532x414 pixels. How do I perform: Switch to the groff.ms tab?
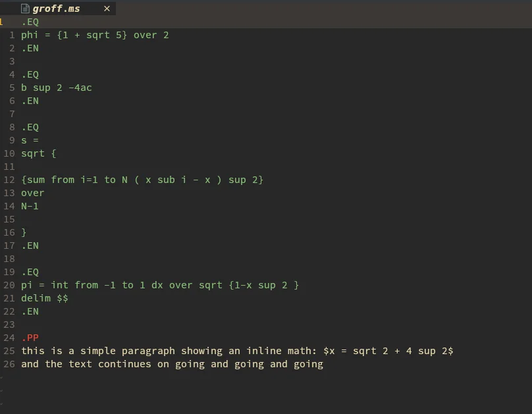[58, 9]
